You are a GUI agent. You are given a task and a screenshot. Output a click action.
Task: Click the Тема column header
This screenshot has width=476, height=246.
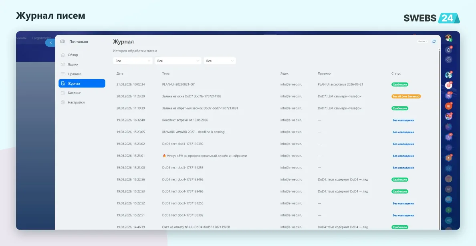pyautogui.click(x=166, y=73)
